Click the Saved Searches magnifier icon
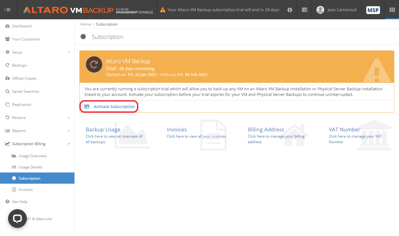 [7, 92]
